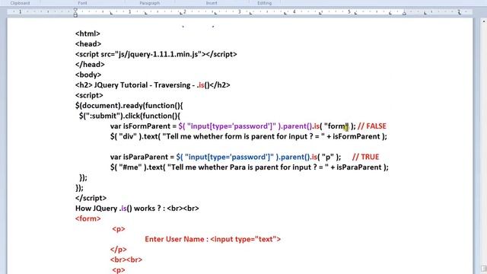
Task: Click the Insert group label
Action: (212, 3)
